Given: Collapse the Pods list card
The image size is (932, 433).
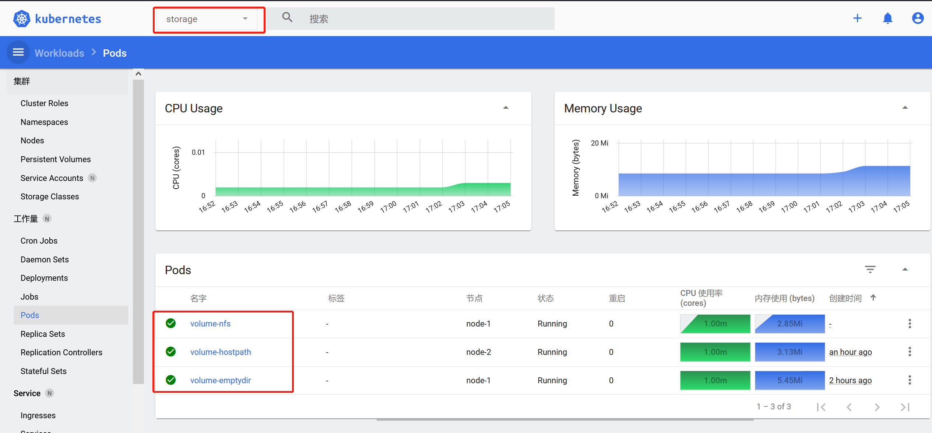Looking at the screenshot, I should click(905, 269).
